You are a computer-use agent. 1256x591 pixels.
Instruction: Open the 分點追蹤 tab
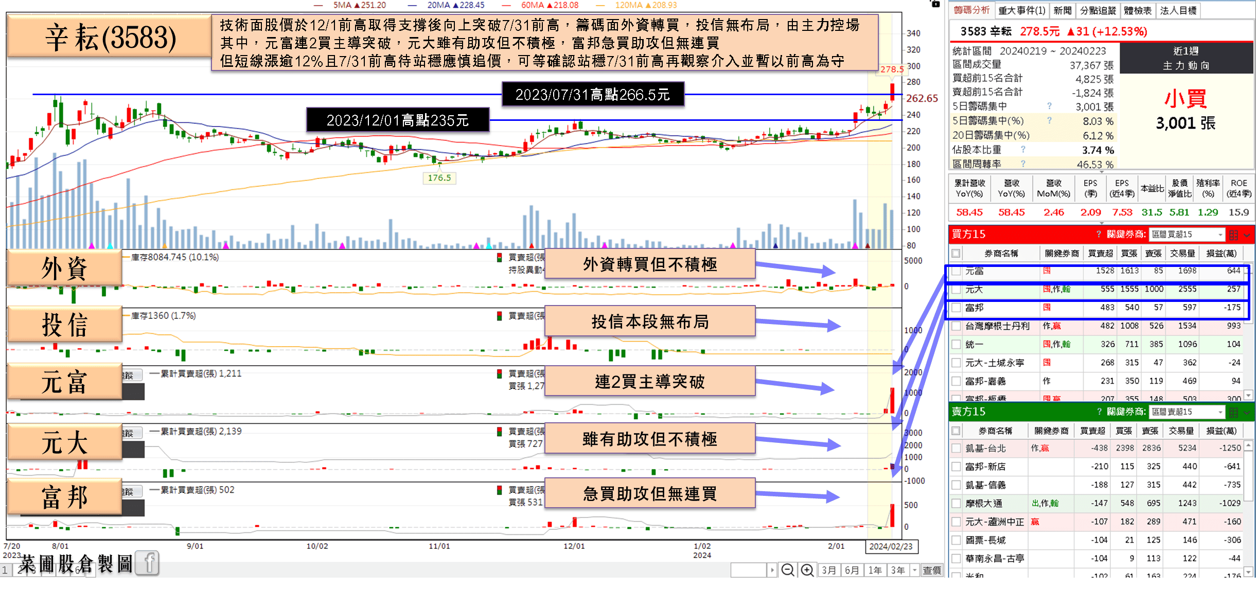pos(1098,11)
